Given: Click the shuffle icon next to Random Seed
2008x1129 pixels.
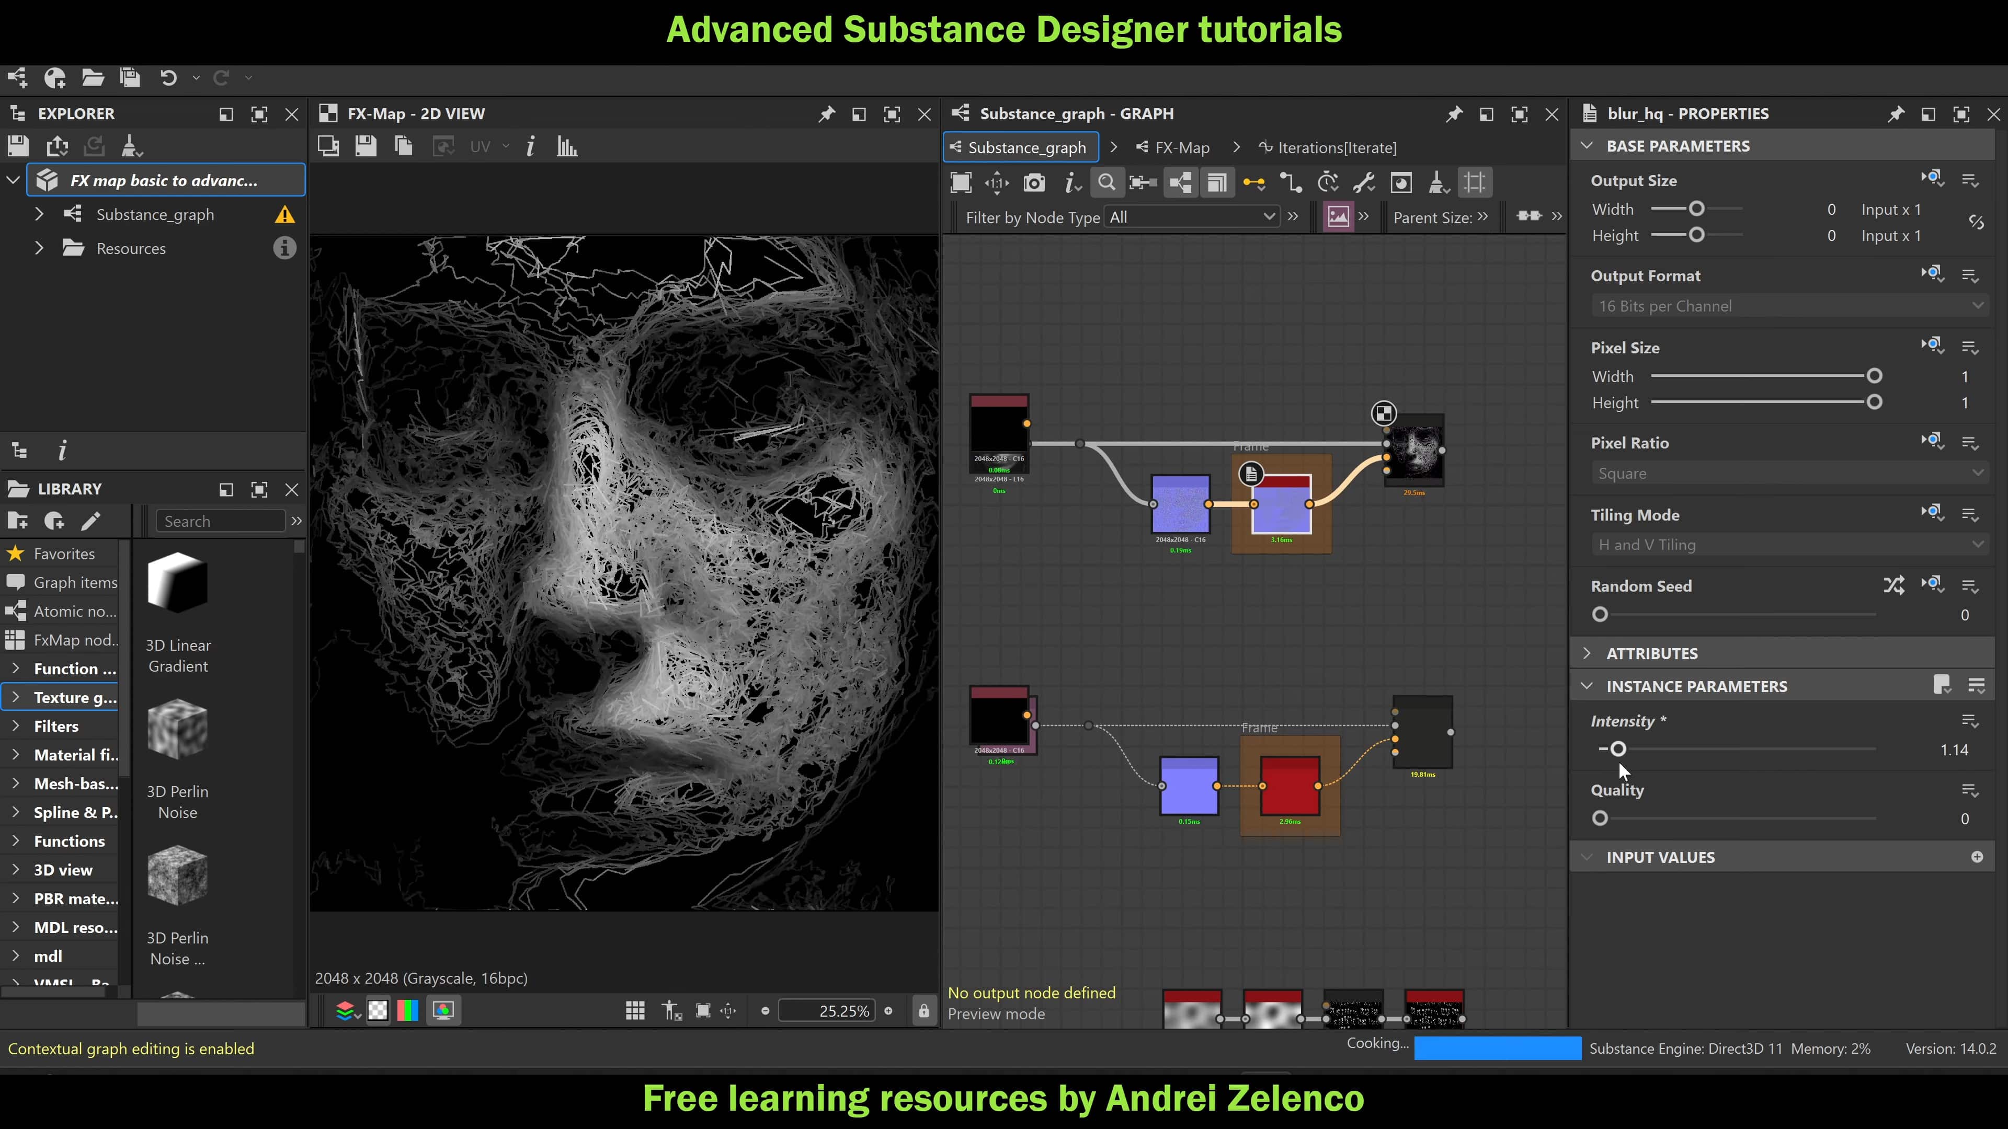Looking at the screenshot, I should 1894,585.
